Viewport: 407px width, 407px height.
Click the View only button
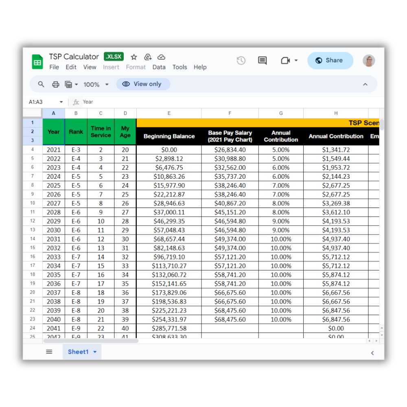point(143,84)
